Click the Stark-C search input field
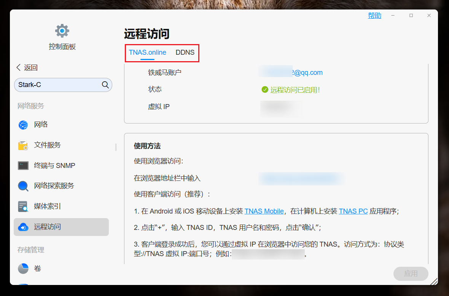 (63, 85)
